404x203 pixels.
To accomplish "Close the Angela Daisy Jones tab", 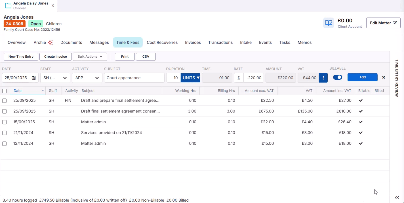I will tap(53, 6).
